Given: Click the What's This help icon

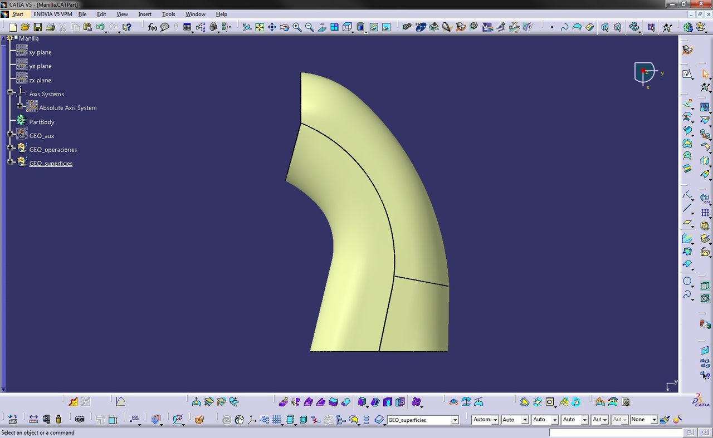Looking at the screenshot, I should click(x=127, y=27).
